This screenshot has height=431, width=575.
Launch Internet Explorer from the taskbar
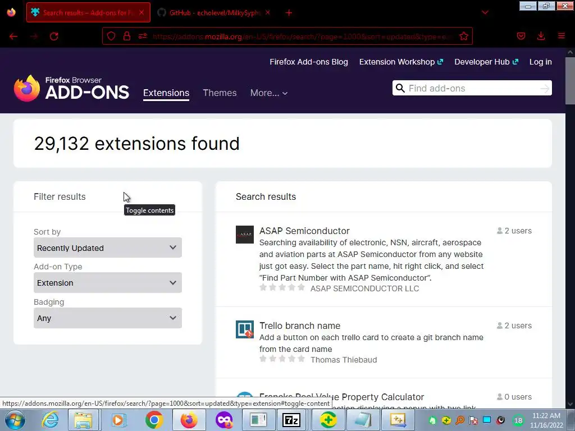(x=50, y=420)
